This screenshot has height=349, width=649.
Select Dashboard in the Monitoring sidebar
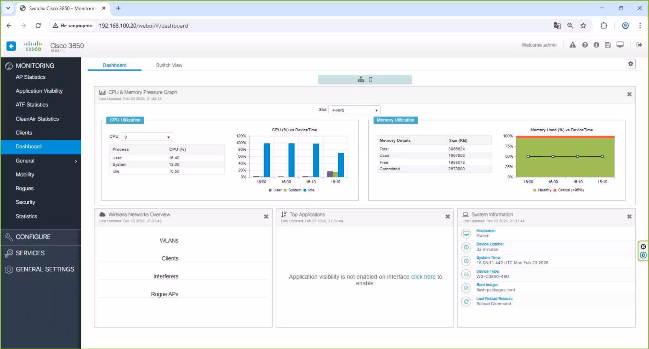pos(41,147)
